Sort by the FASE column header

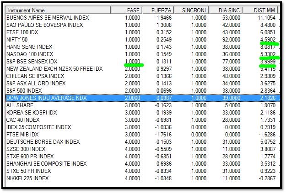(x=126, y=10)
